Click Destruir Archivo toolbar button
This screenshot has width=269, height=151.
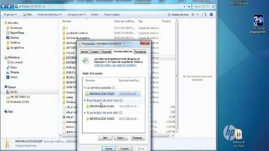[x=178, y=15]
